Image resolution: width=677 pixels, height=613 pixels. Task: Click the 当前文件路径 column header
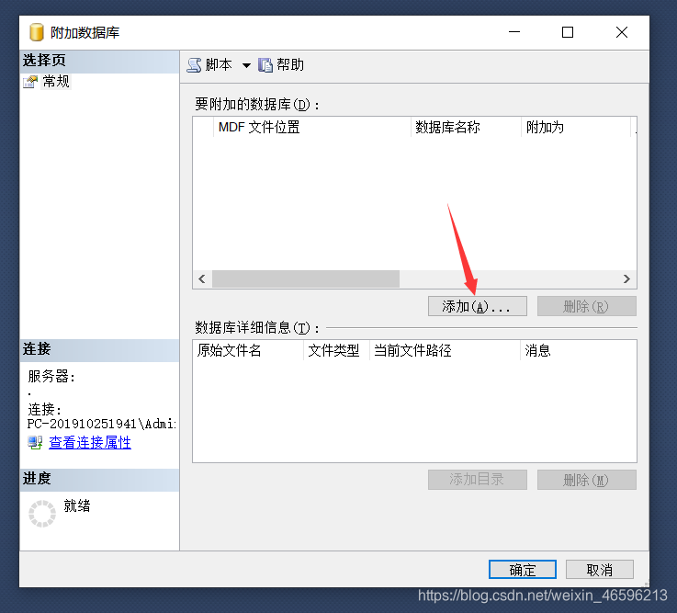point(446,350)
